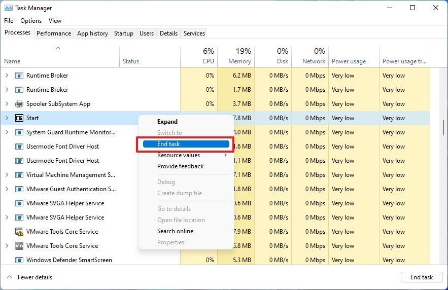Click the VMware Guest Authentication service icon
448x290 pixels.
tap(19, 189)
